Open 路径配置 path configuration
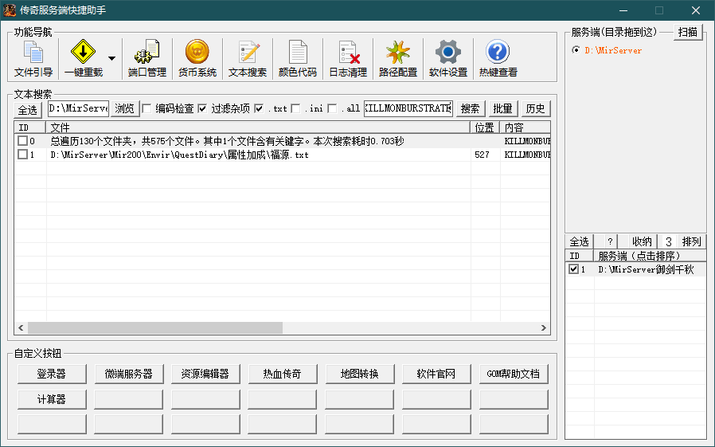The image size is (715, 447). (397, 59)
